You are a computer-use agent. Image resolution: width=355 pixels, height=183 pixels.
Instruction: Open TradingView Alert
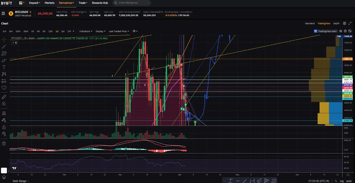pyautogui.click(x=326, y=31)
